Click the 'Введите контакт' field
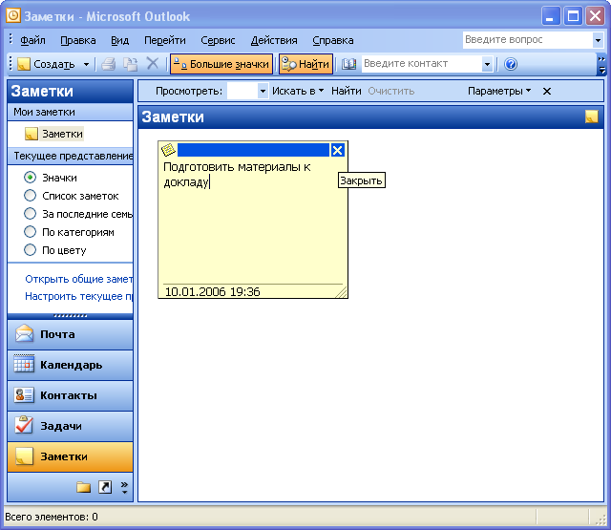This screenshot has height=530, width=611. (422, 64)
